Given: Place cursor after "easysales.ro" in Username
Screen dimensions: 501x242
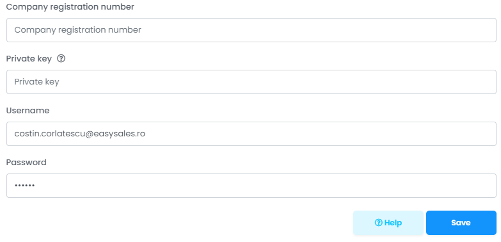Looking at the screenshot, I should pos(147,134).
